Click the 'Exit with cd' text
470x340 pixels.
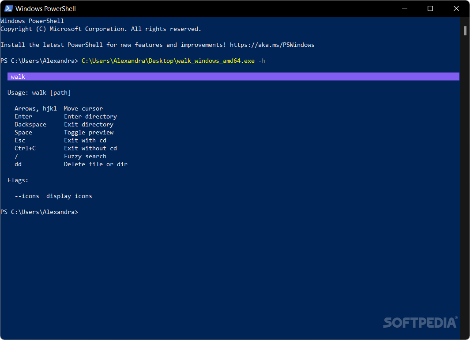click(85, 140)
